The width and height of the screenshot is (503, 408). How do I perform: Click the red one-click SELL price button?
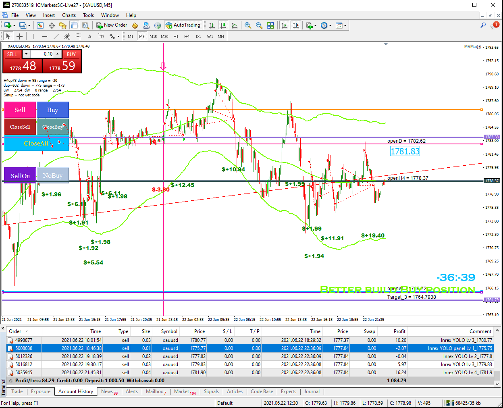click(x=22, y=65)
